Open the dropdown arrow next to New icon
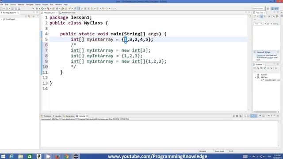This screenshot has height=159, width=283. (x=4, y=8)
